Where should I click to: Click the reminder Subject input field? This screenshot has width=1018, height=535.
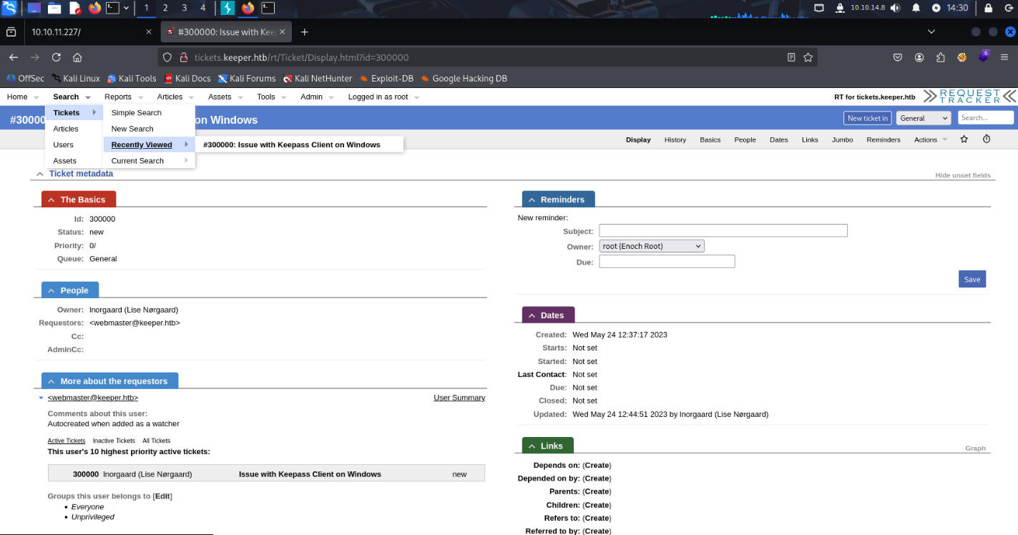(x=723, y=230)
